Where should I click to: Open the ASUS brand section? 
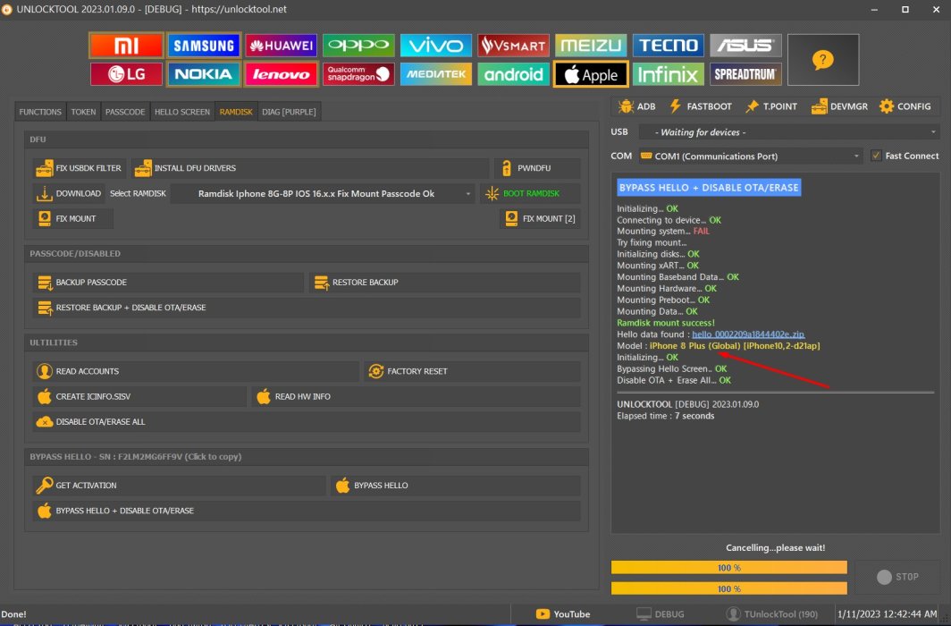pyautogui.click(x=745, y=46)
